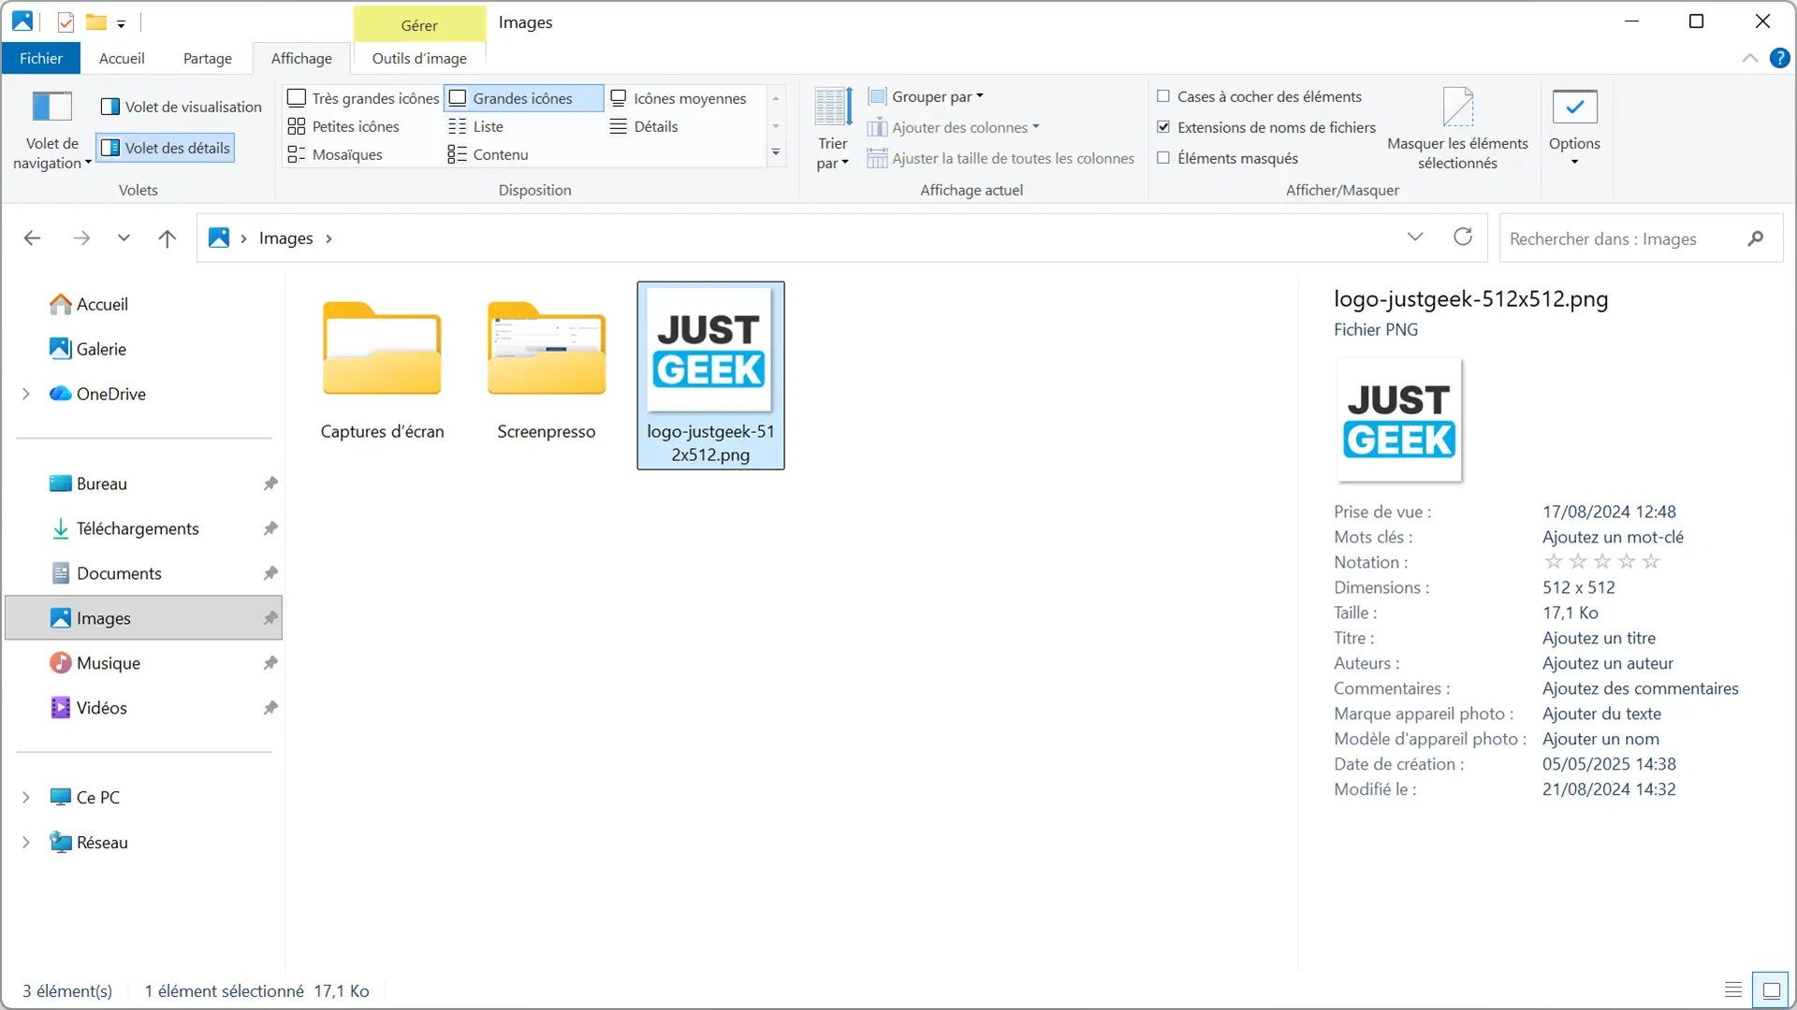The height and width of the screenshot is (1010, 1797).
Task: Open the Ajouter des colonnes dropdown
Action: pos(953,127)
